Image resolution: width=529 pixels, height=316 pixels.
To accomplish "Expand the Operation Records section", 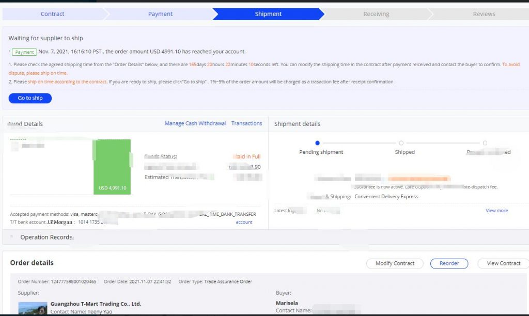I will click(46, 237).
